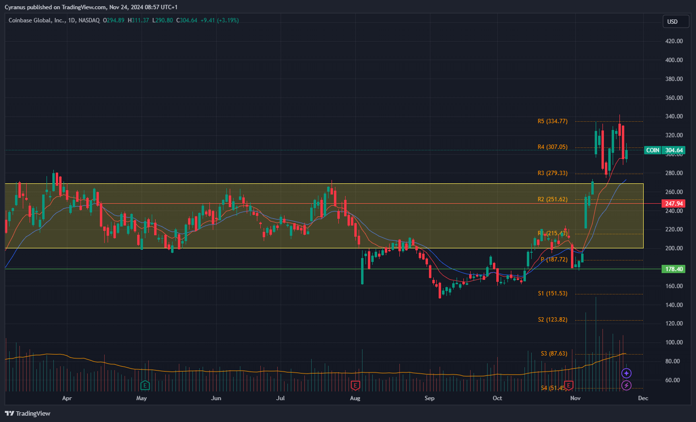Click the 320.00 price scale value

pos(674,135)
